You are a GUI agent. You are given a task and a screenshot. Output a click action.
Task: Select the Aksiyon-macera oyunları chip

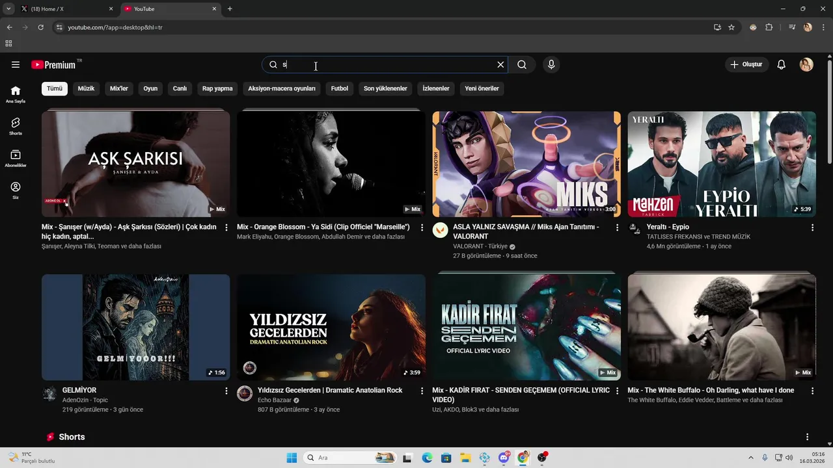coord(282,88)
